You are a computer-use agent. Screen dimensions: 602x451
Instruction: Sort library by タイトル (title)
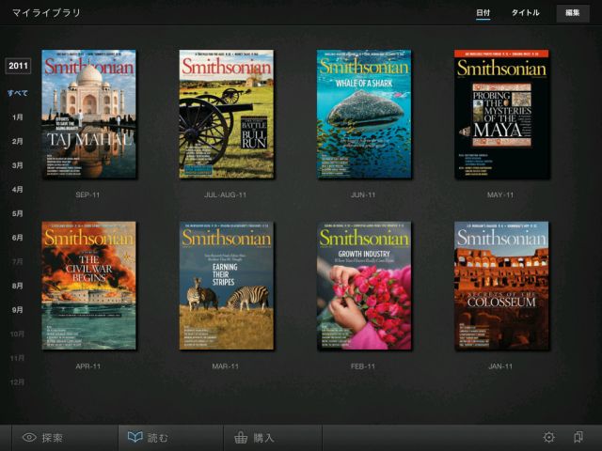525,12
